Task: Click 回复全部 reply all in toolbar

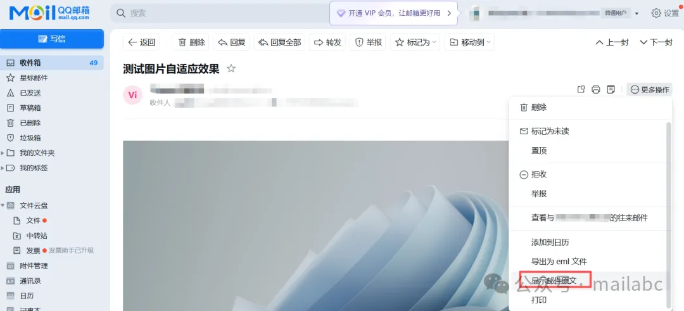Action: coord(279,42)
